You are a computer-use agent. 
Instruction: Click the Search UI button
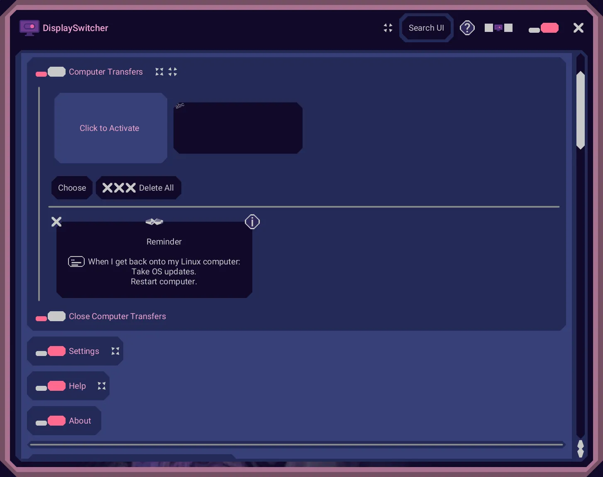click(426, 28)
